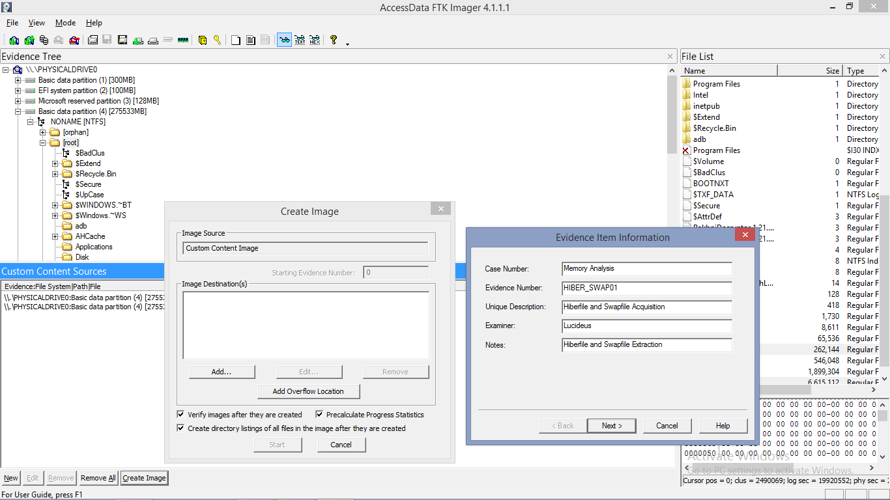The height and width of the screenshot is (500, 890).
Task: Open the Image Mounting toolbar icon
Action: (x=44, y=40)
